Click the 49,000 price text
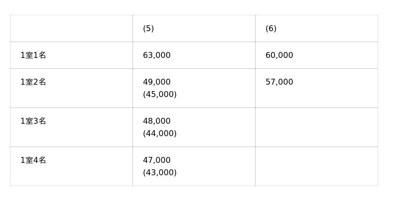The width and height of the screenshot is (397, 201). (x=157, y=82)
